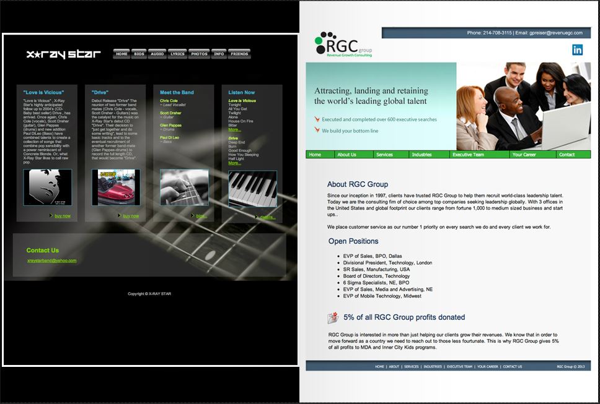Open the ABOUT link in the RGC footer
Image resolution: width=600 pixels, height=404 pixels.
coord(394,367)
